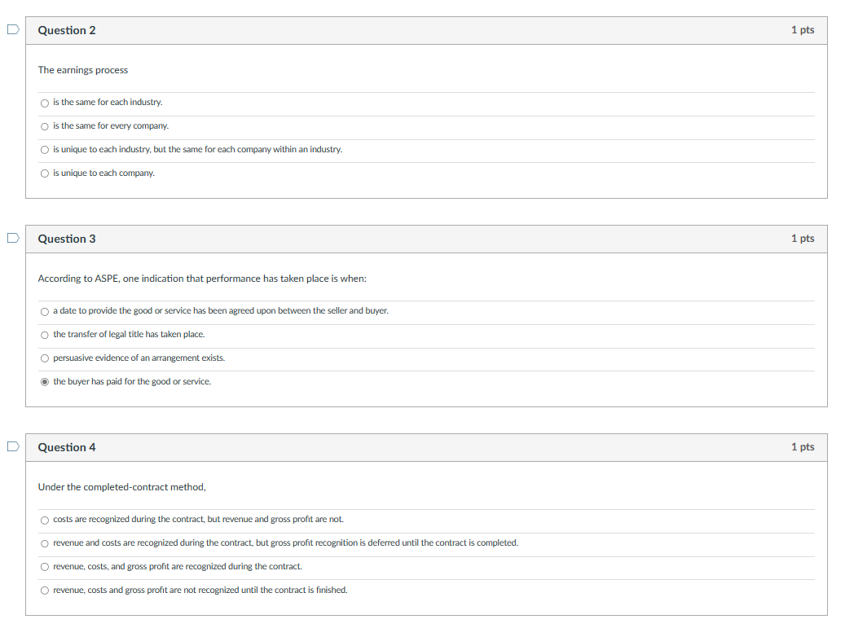Choose 'a date to provide the good' option
Viewport: 845px width, 628px height.
point(45,311)
